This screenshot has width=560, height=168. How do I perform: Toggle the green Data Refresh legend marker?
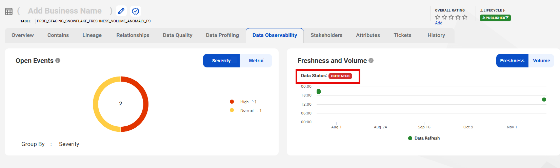(410, 138)
